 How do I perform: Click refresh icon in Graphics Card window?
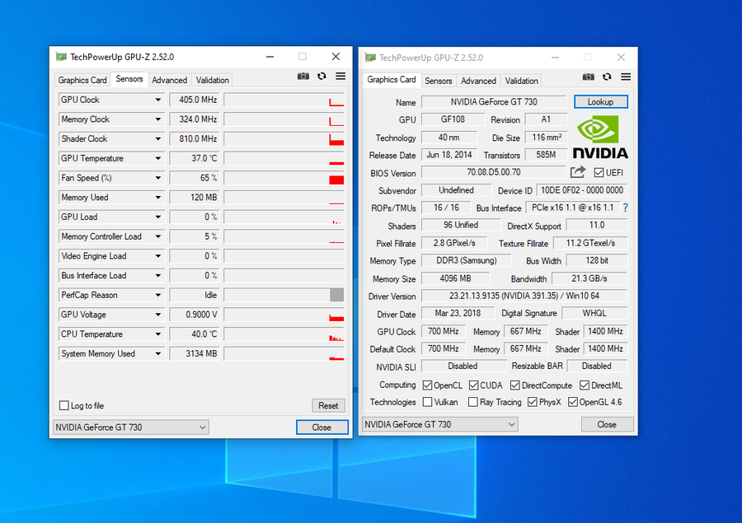click(607, 77)
